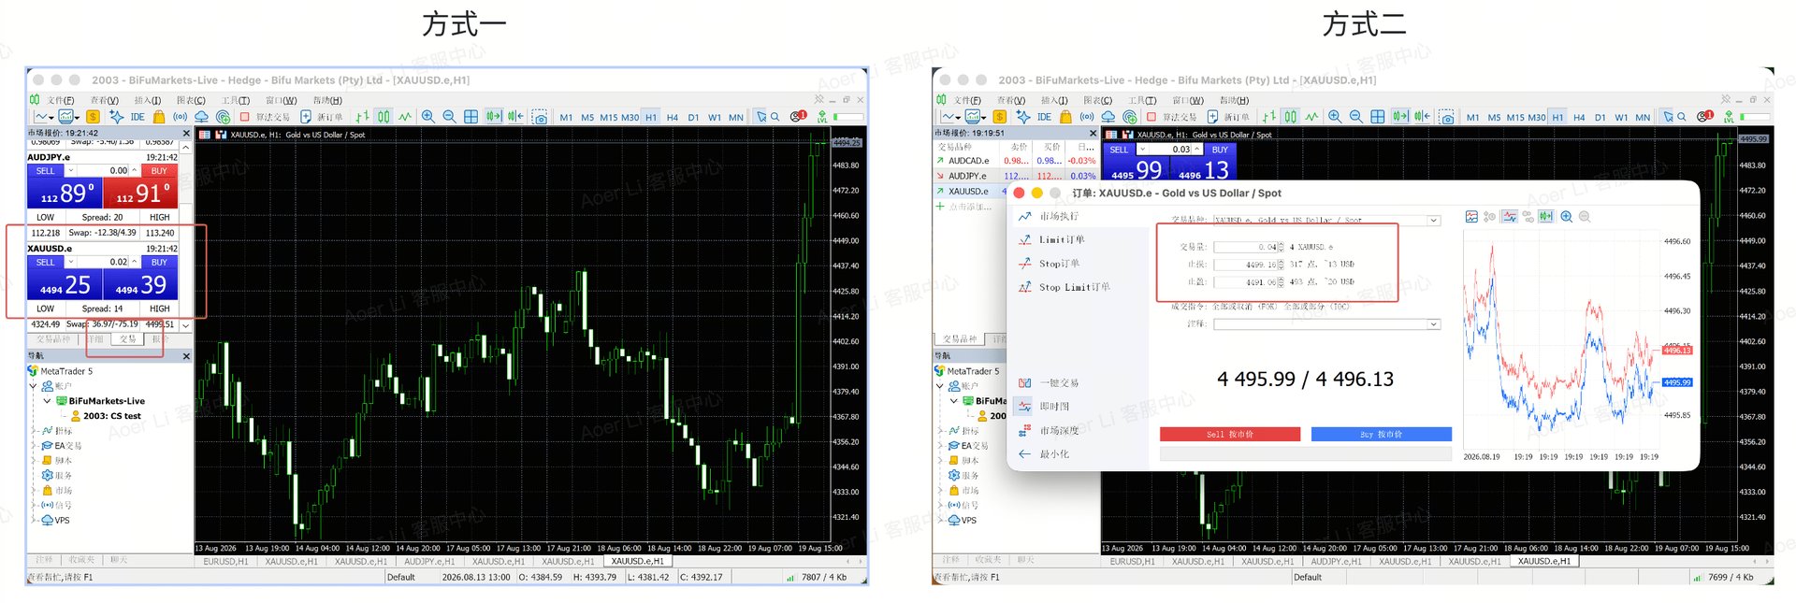Open the 文件(F) menu in 方式一 window
This screenshot has height=603, width=1796.
[61, 100]
